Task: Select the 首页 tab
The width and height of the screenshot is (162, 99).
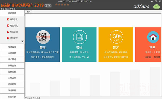Action: point(28,12)
